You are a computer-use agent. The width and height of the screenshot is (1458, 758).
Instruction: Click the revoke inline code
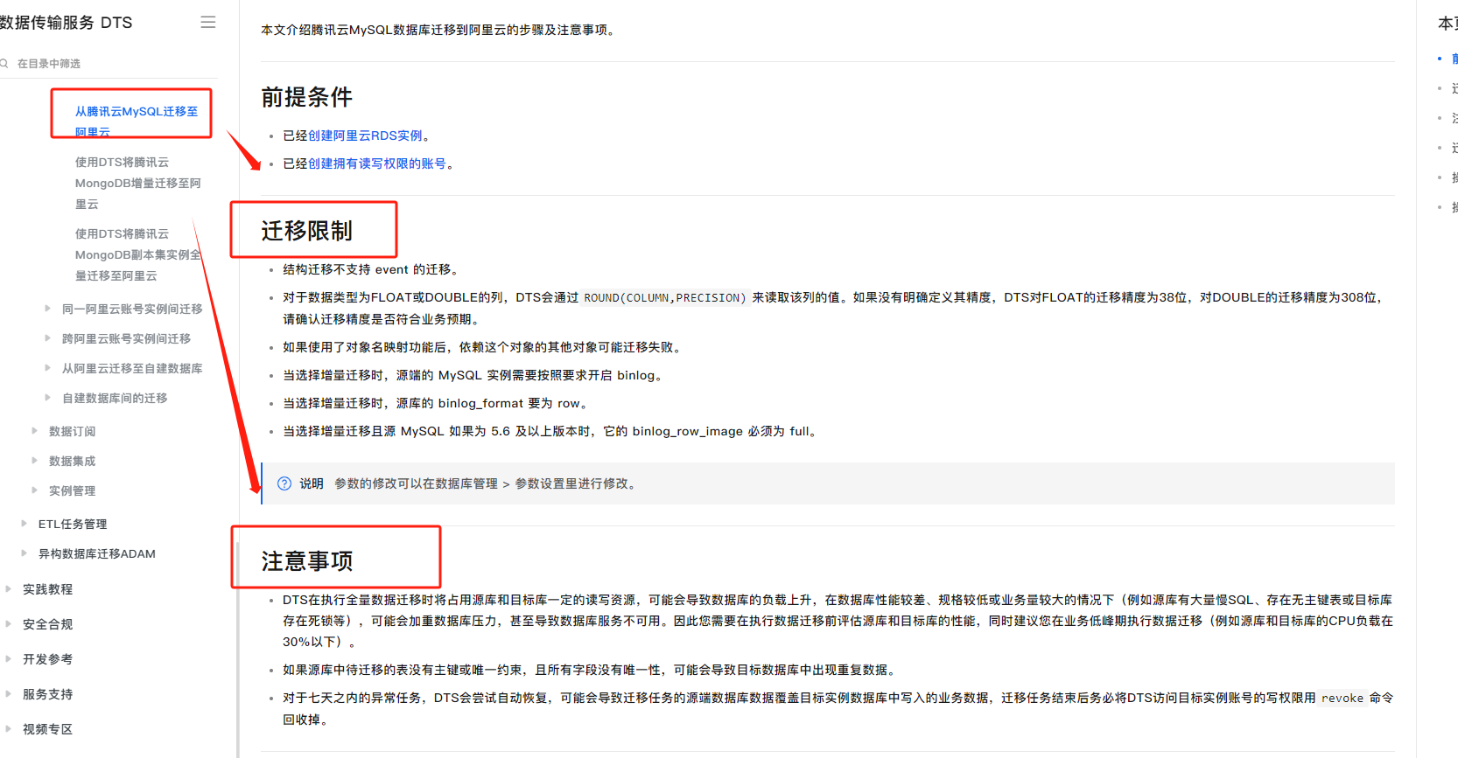(1342, 699)
